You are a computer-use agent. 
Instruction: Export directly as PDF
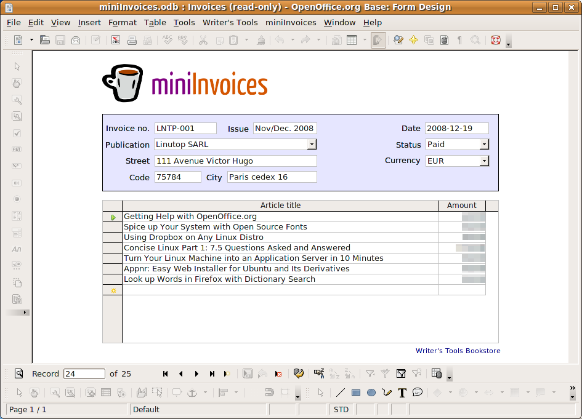[x=116, y=39]
